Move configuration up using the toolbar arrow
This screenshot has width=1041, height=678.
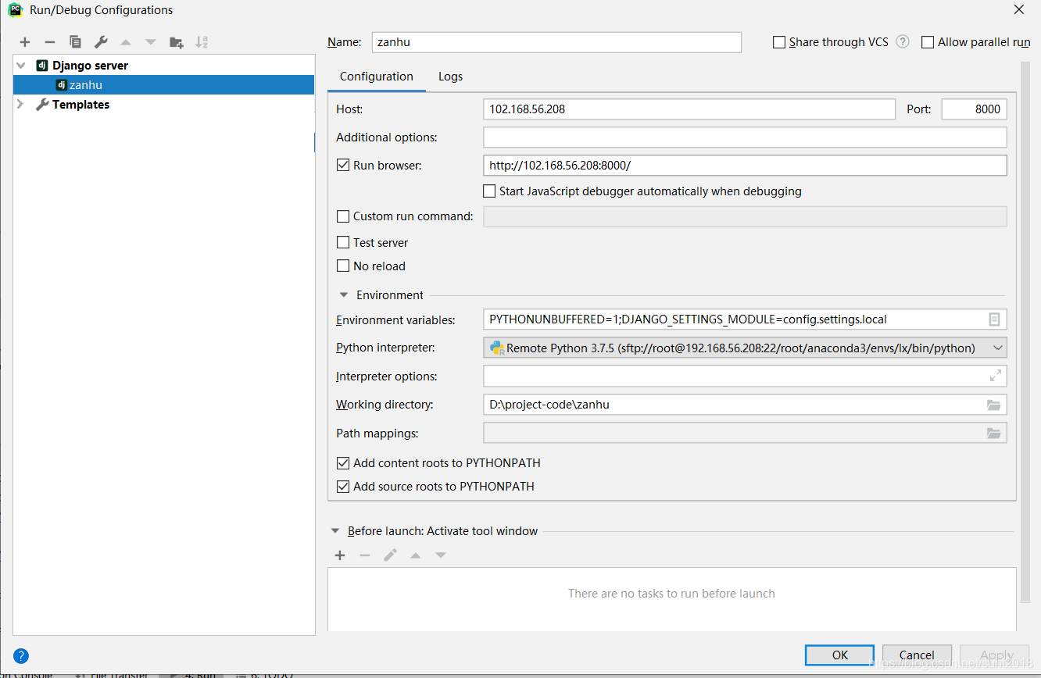[126, 42]
